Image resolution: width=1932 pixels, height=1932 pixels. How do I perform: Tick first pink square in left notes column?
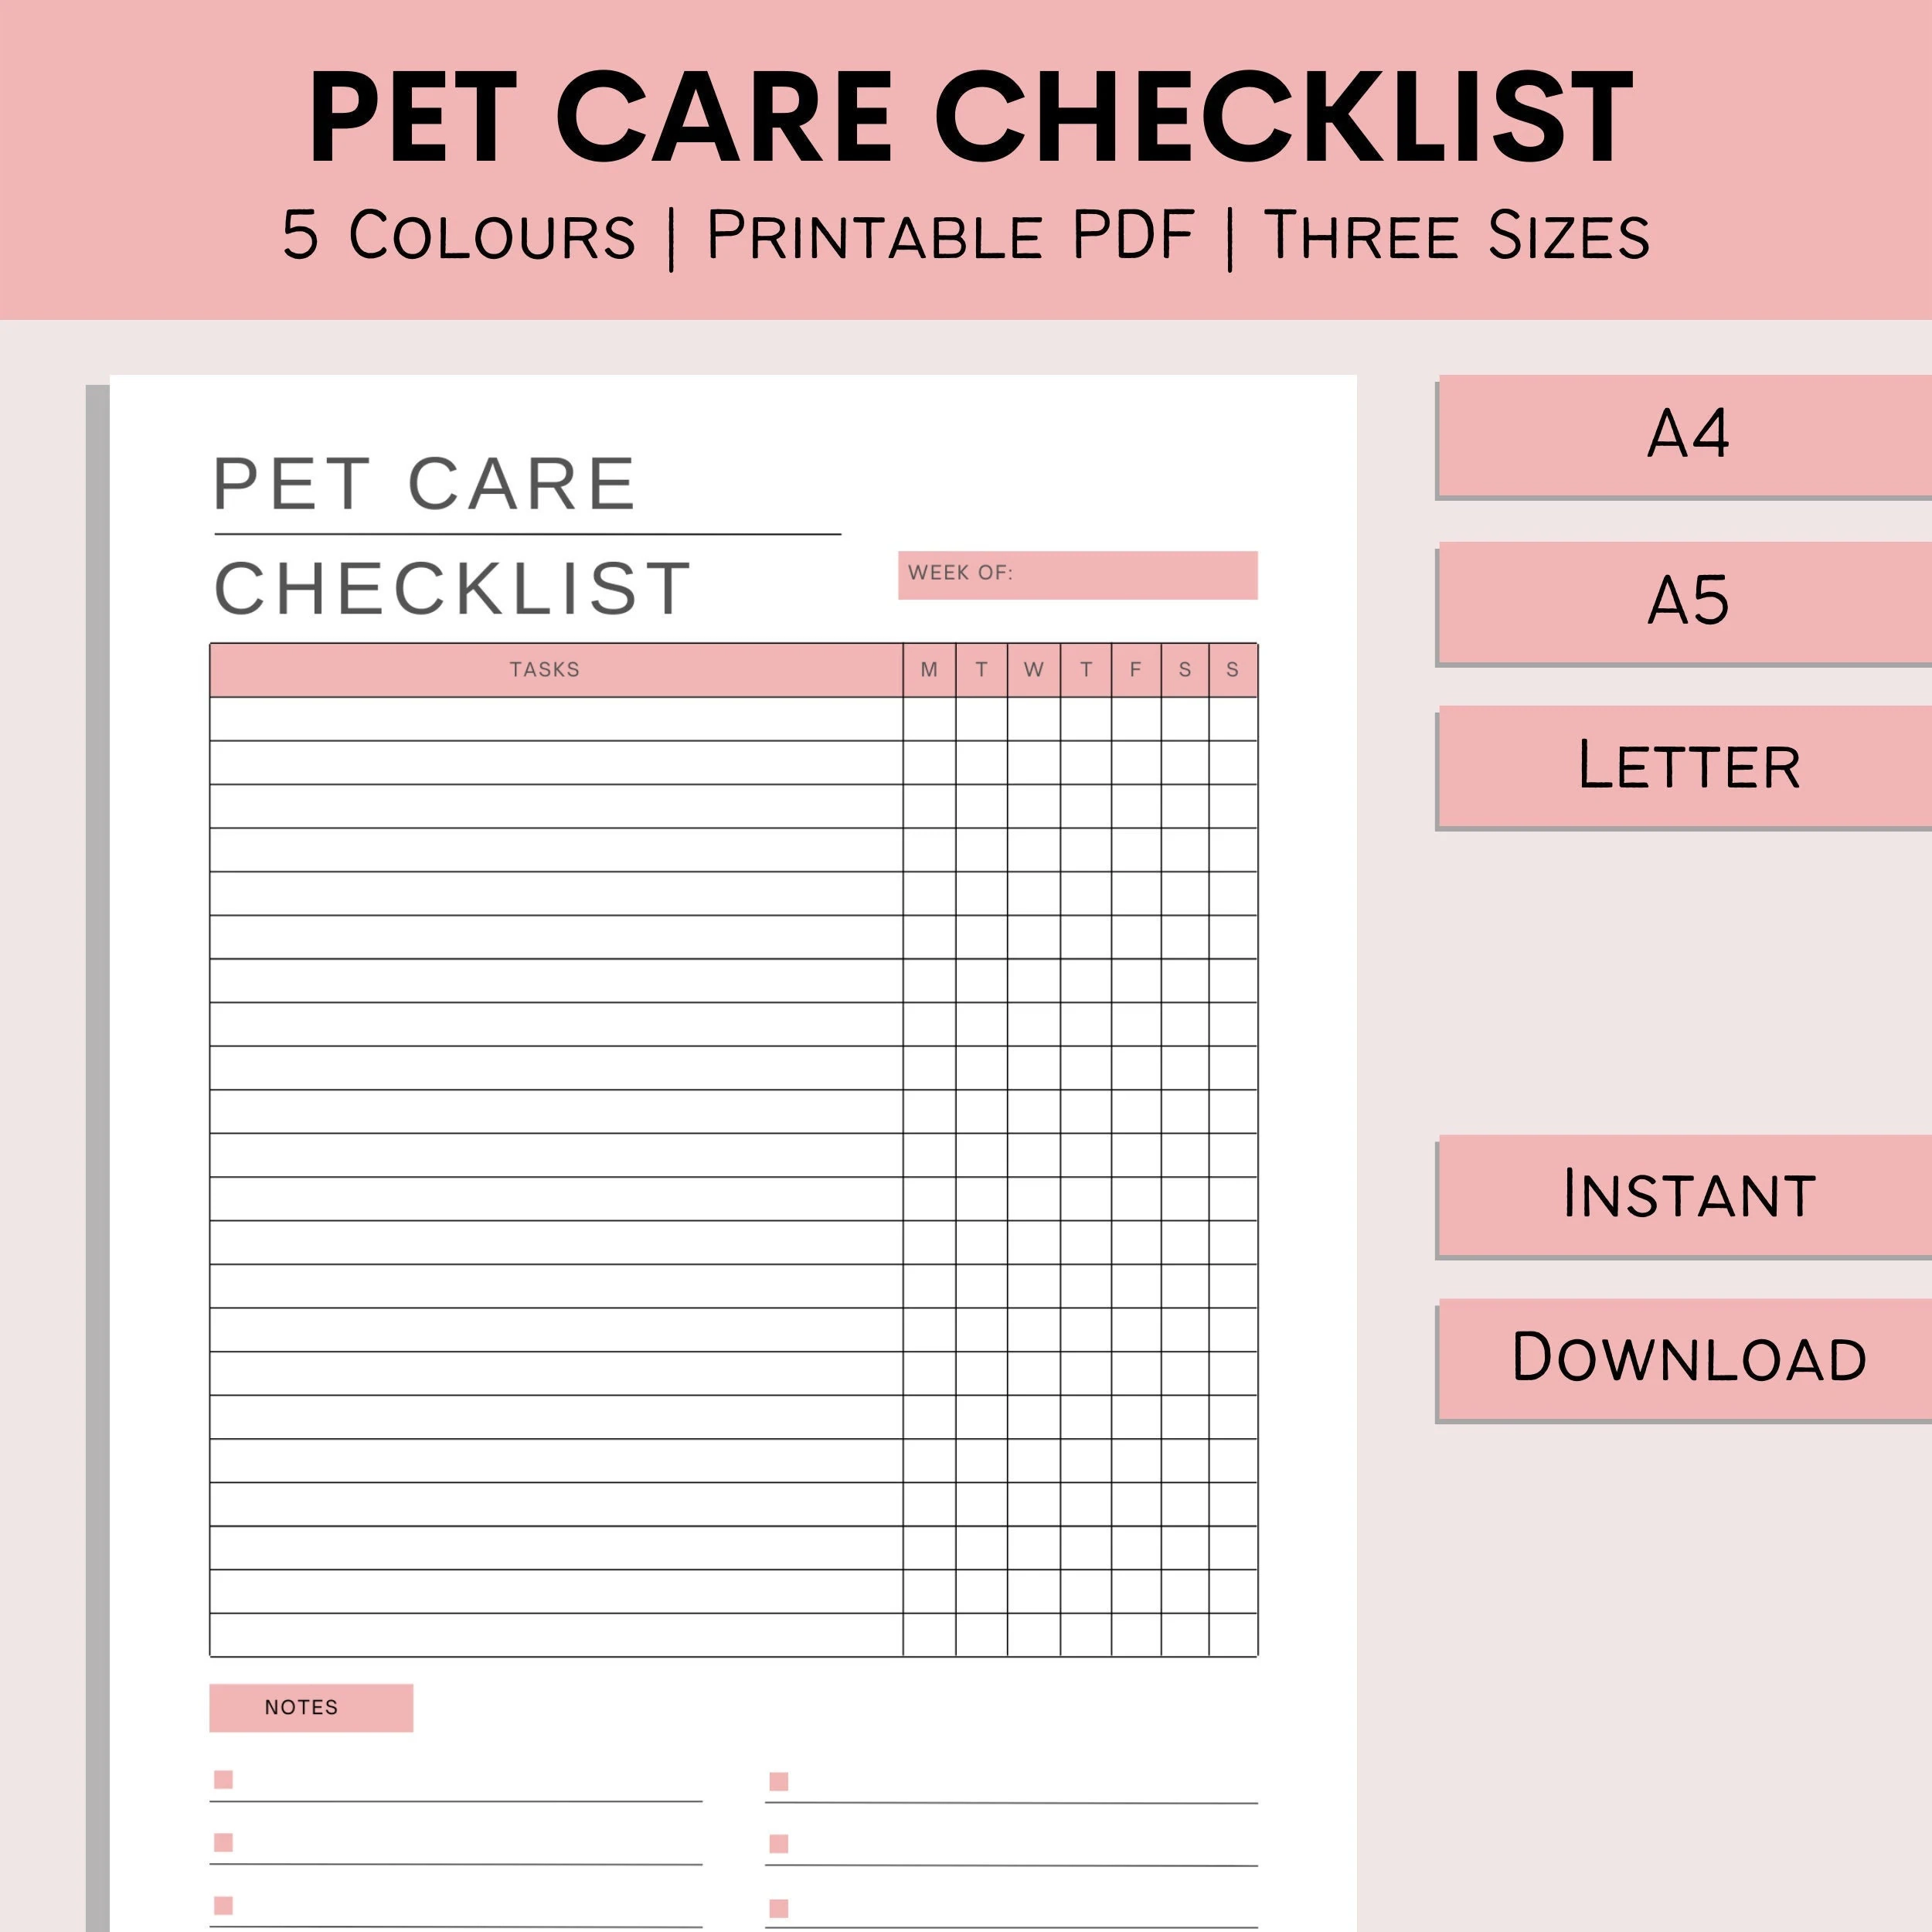click(x=224, y=1779)
